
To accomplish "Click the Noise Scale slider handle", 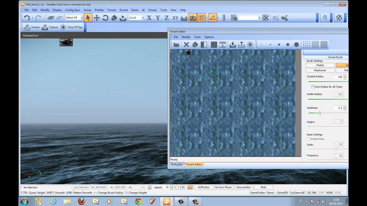I will pyautogui.click(x=336, y=149).
